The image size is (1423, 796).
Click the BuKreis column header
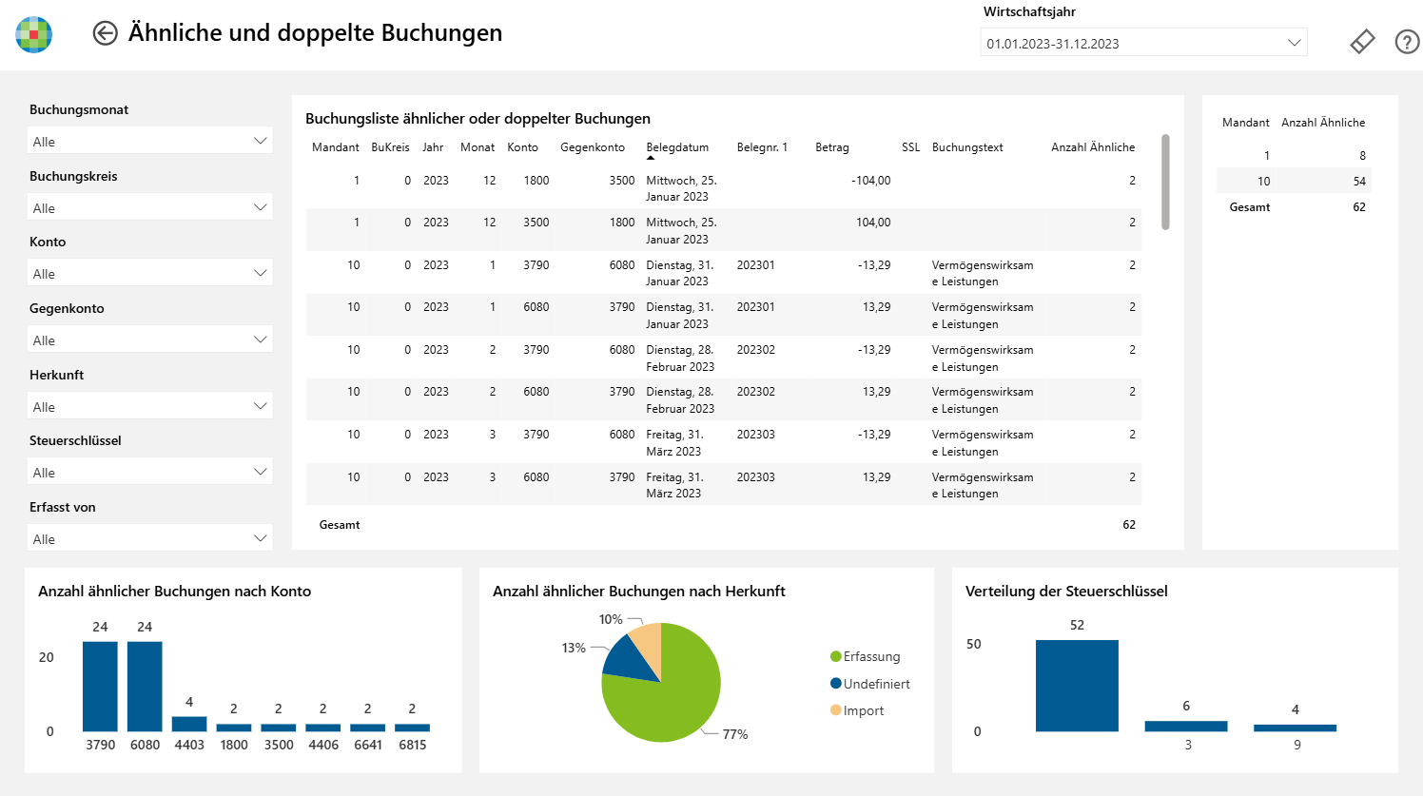pyautogui.click(x=390, y=147)
